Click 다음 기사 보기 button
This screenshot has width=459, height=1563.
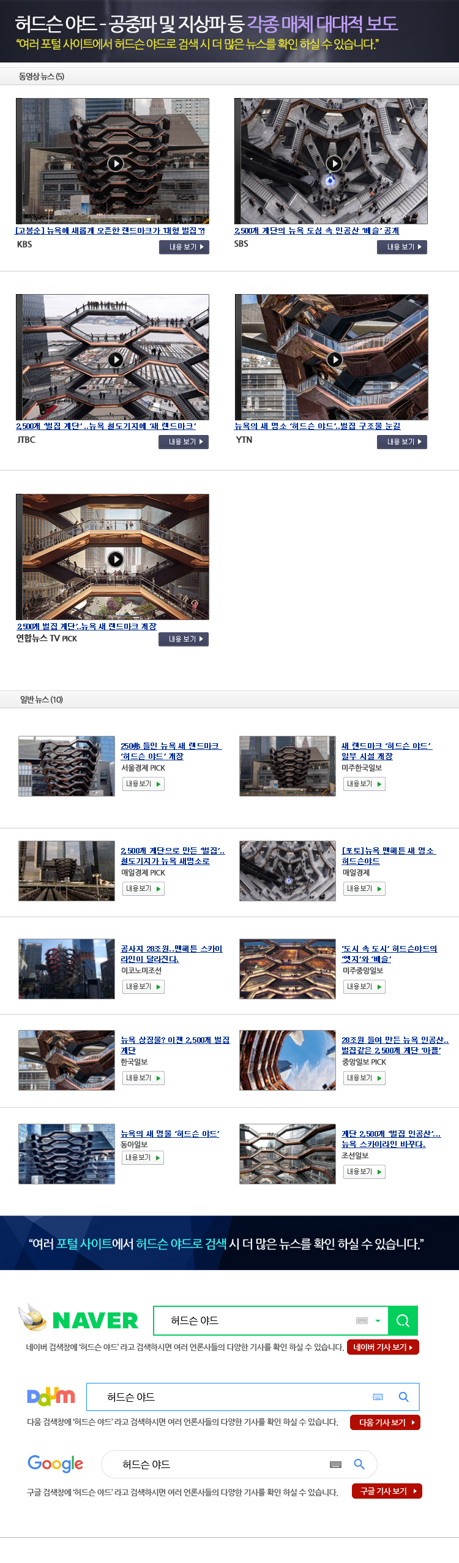[386, 1422]
